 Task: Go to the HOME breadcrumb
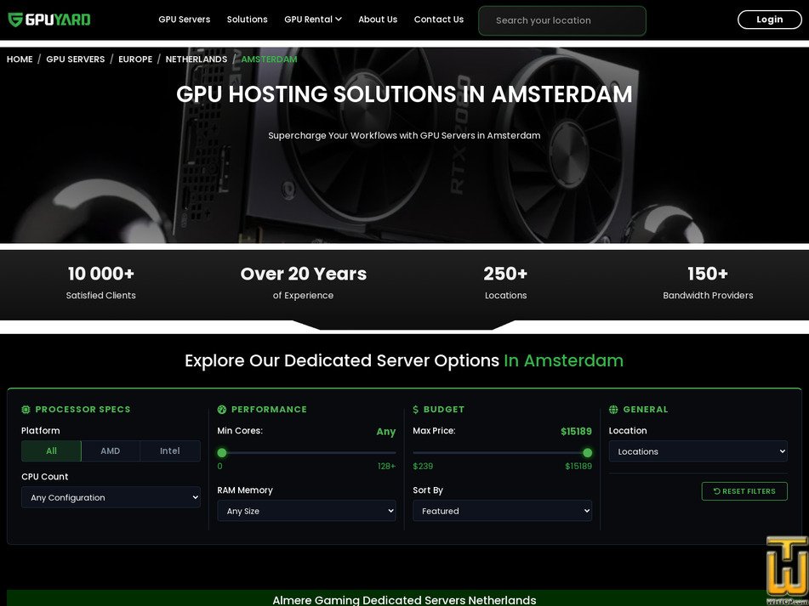click(x=20, y=59)
